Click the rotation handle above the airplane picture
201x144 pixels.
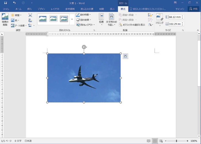coord(84,47)
